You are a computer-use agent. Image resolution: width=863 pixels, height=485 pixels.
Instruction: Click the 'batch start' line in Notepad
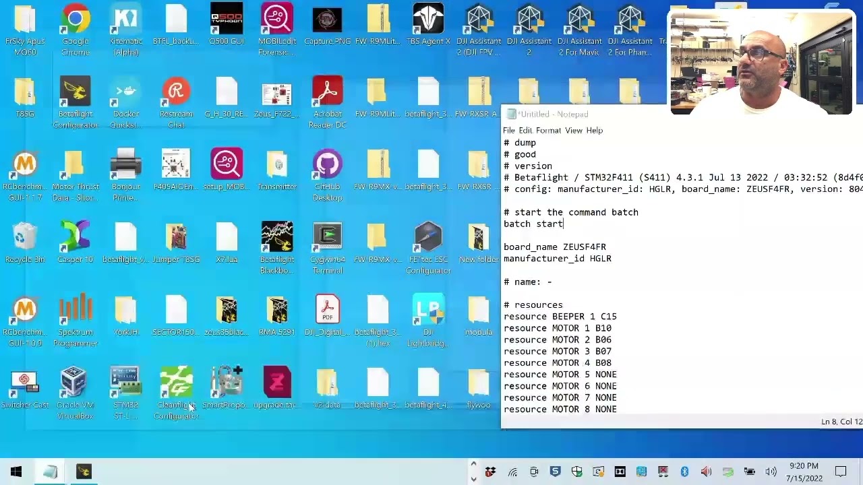[x=533, y=224]
